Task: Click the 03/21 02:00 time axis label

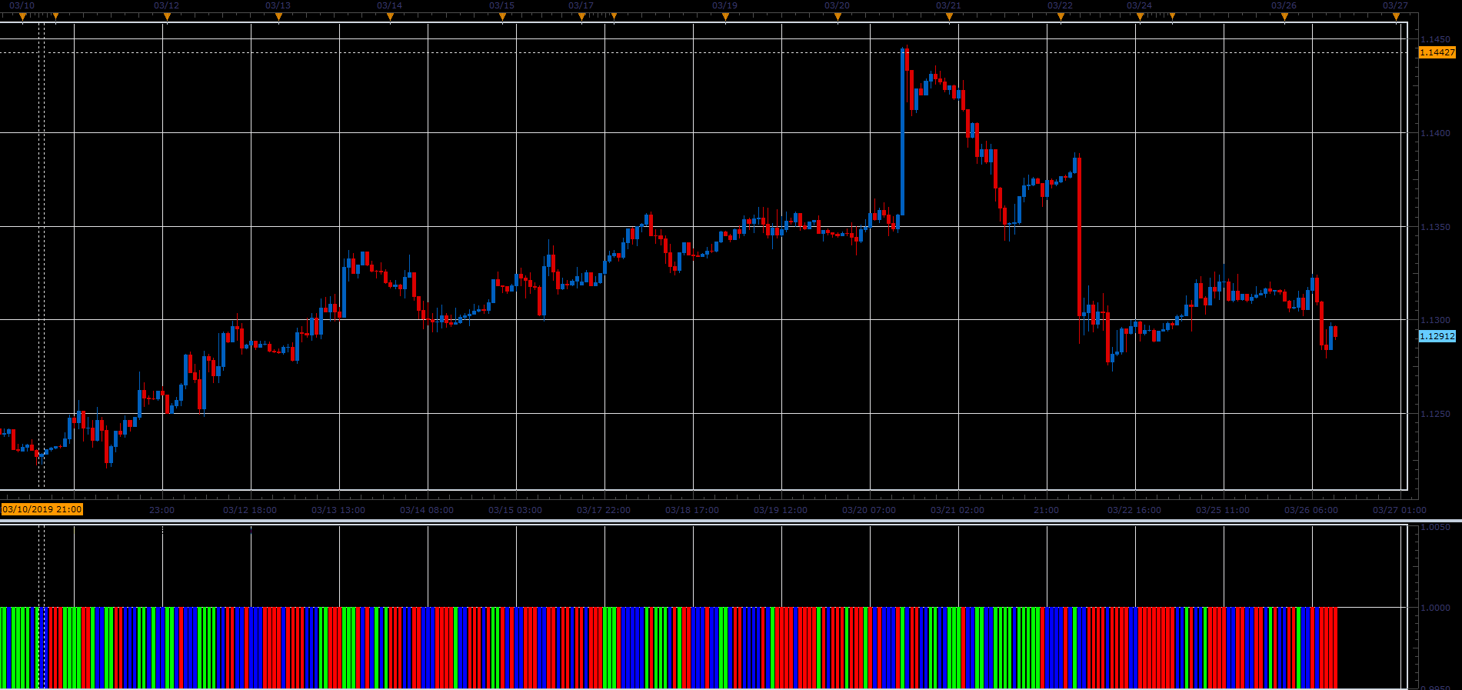Action: [957, 510]
